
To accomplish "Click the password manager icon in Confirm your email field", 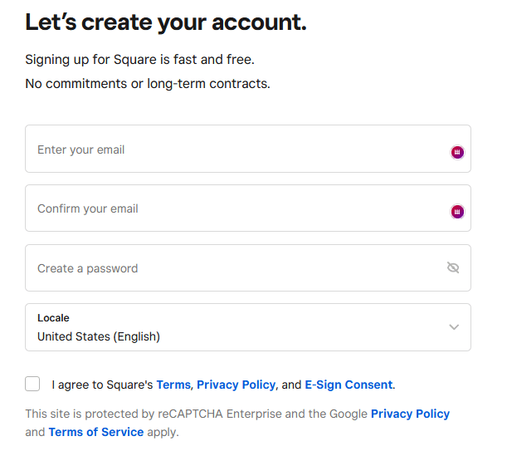I will click(457, 212).
